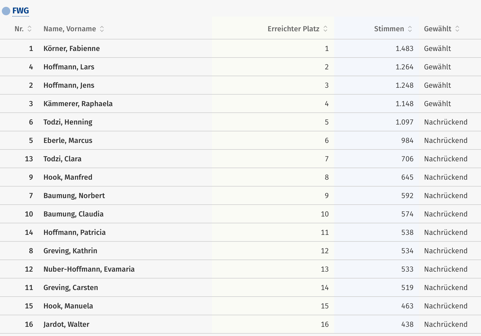Sort by Stimmen arrows icon

pos(410,29)
